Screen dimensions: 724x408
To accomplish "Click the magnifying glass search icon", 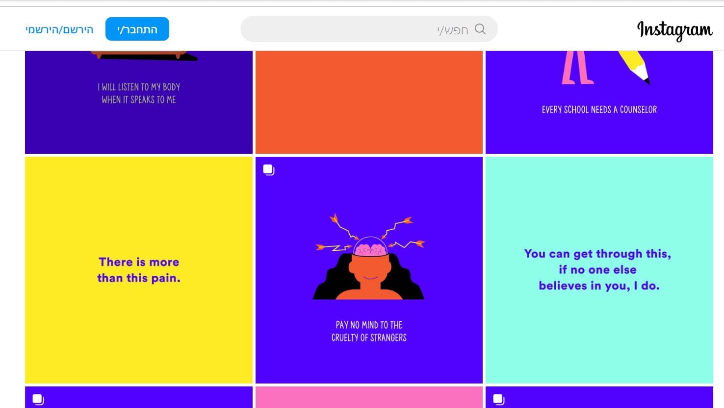I will click(480, 29).
